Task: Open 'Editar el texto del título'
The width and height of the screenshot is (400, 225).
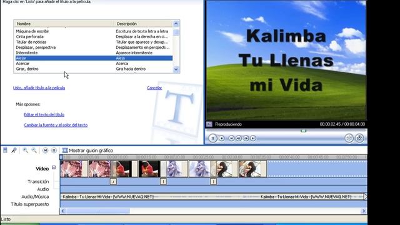Action: (44, 114)
